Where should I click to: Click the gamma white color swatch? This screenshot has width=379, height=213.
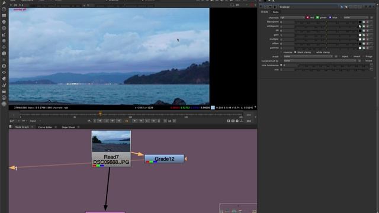pyautogui.click(x=360, y=48)
